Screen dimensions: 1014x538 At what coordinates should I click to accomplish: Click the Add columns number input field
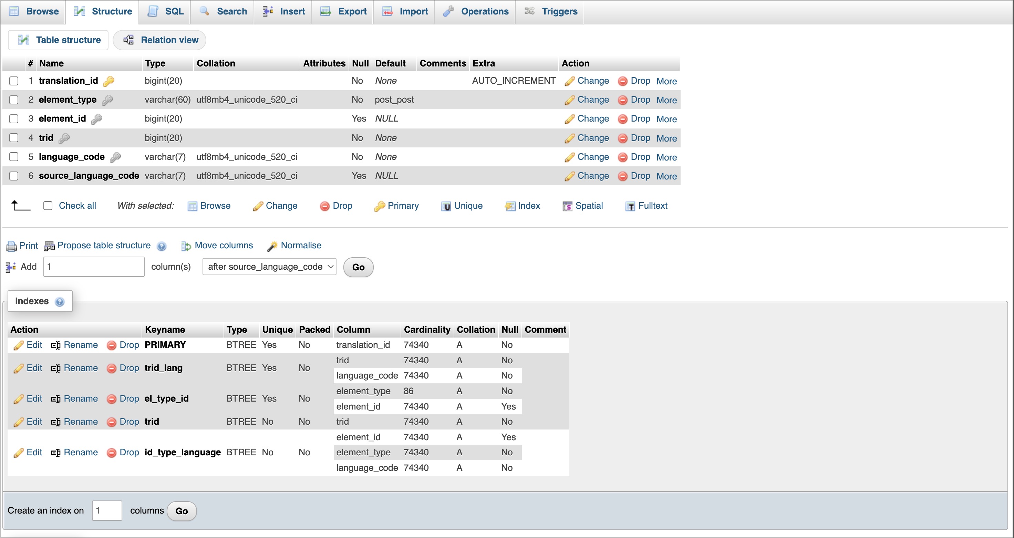(x=94, y=267)
